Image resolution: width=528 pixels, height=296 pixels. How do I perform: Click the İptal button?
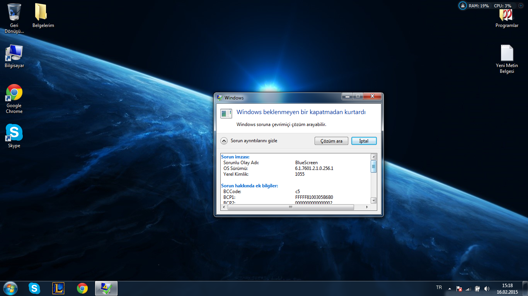click(364, 141)
